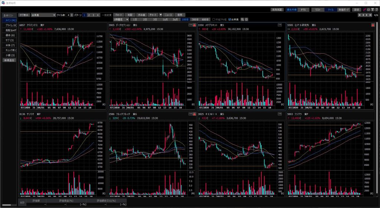Screen dimensions: 380x208
Task: Switch display to 優先市場 toggle
Action: tap(292, 10)
